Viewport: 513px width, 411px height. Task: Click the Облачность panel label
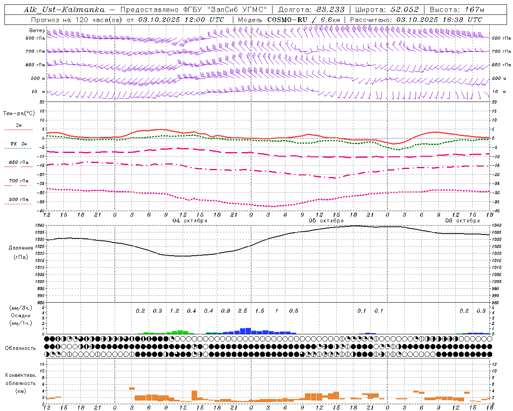pos(20,348)
